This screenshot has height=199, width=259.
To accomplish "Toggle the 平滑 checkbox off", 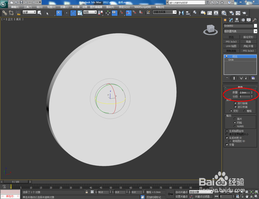I will tap(227, 145).
